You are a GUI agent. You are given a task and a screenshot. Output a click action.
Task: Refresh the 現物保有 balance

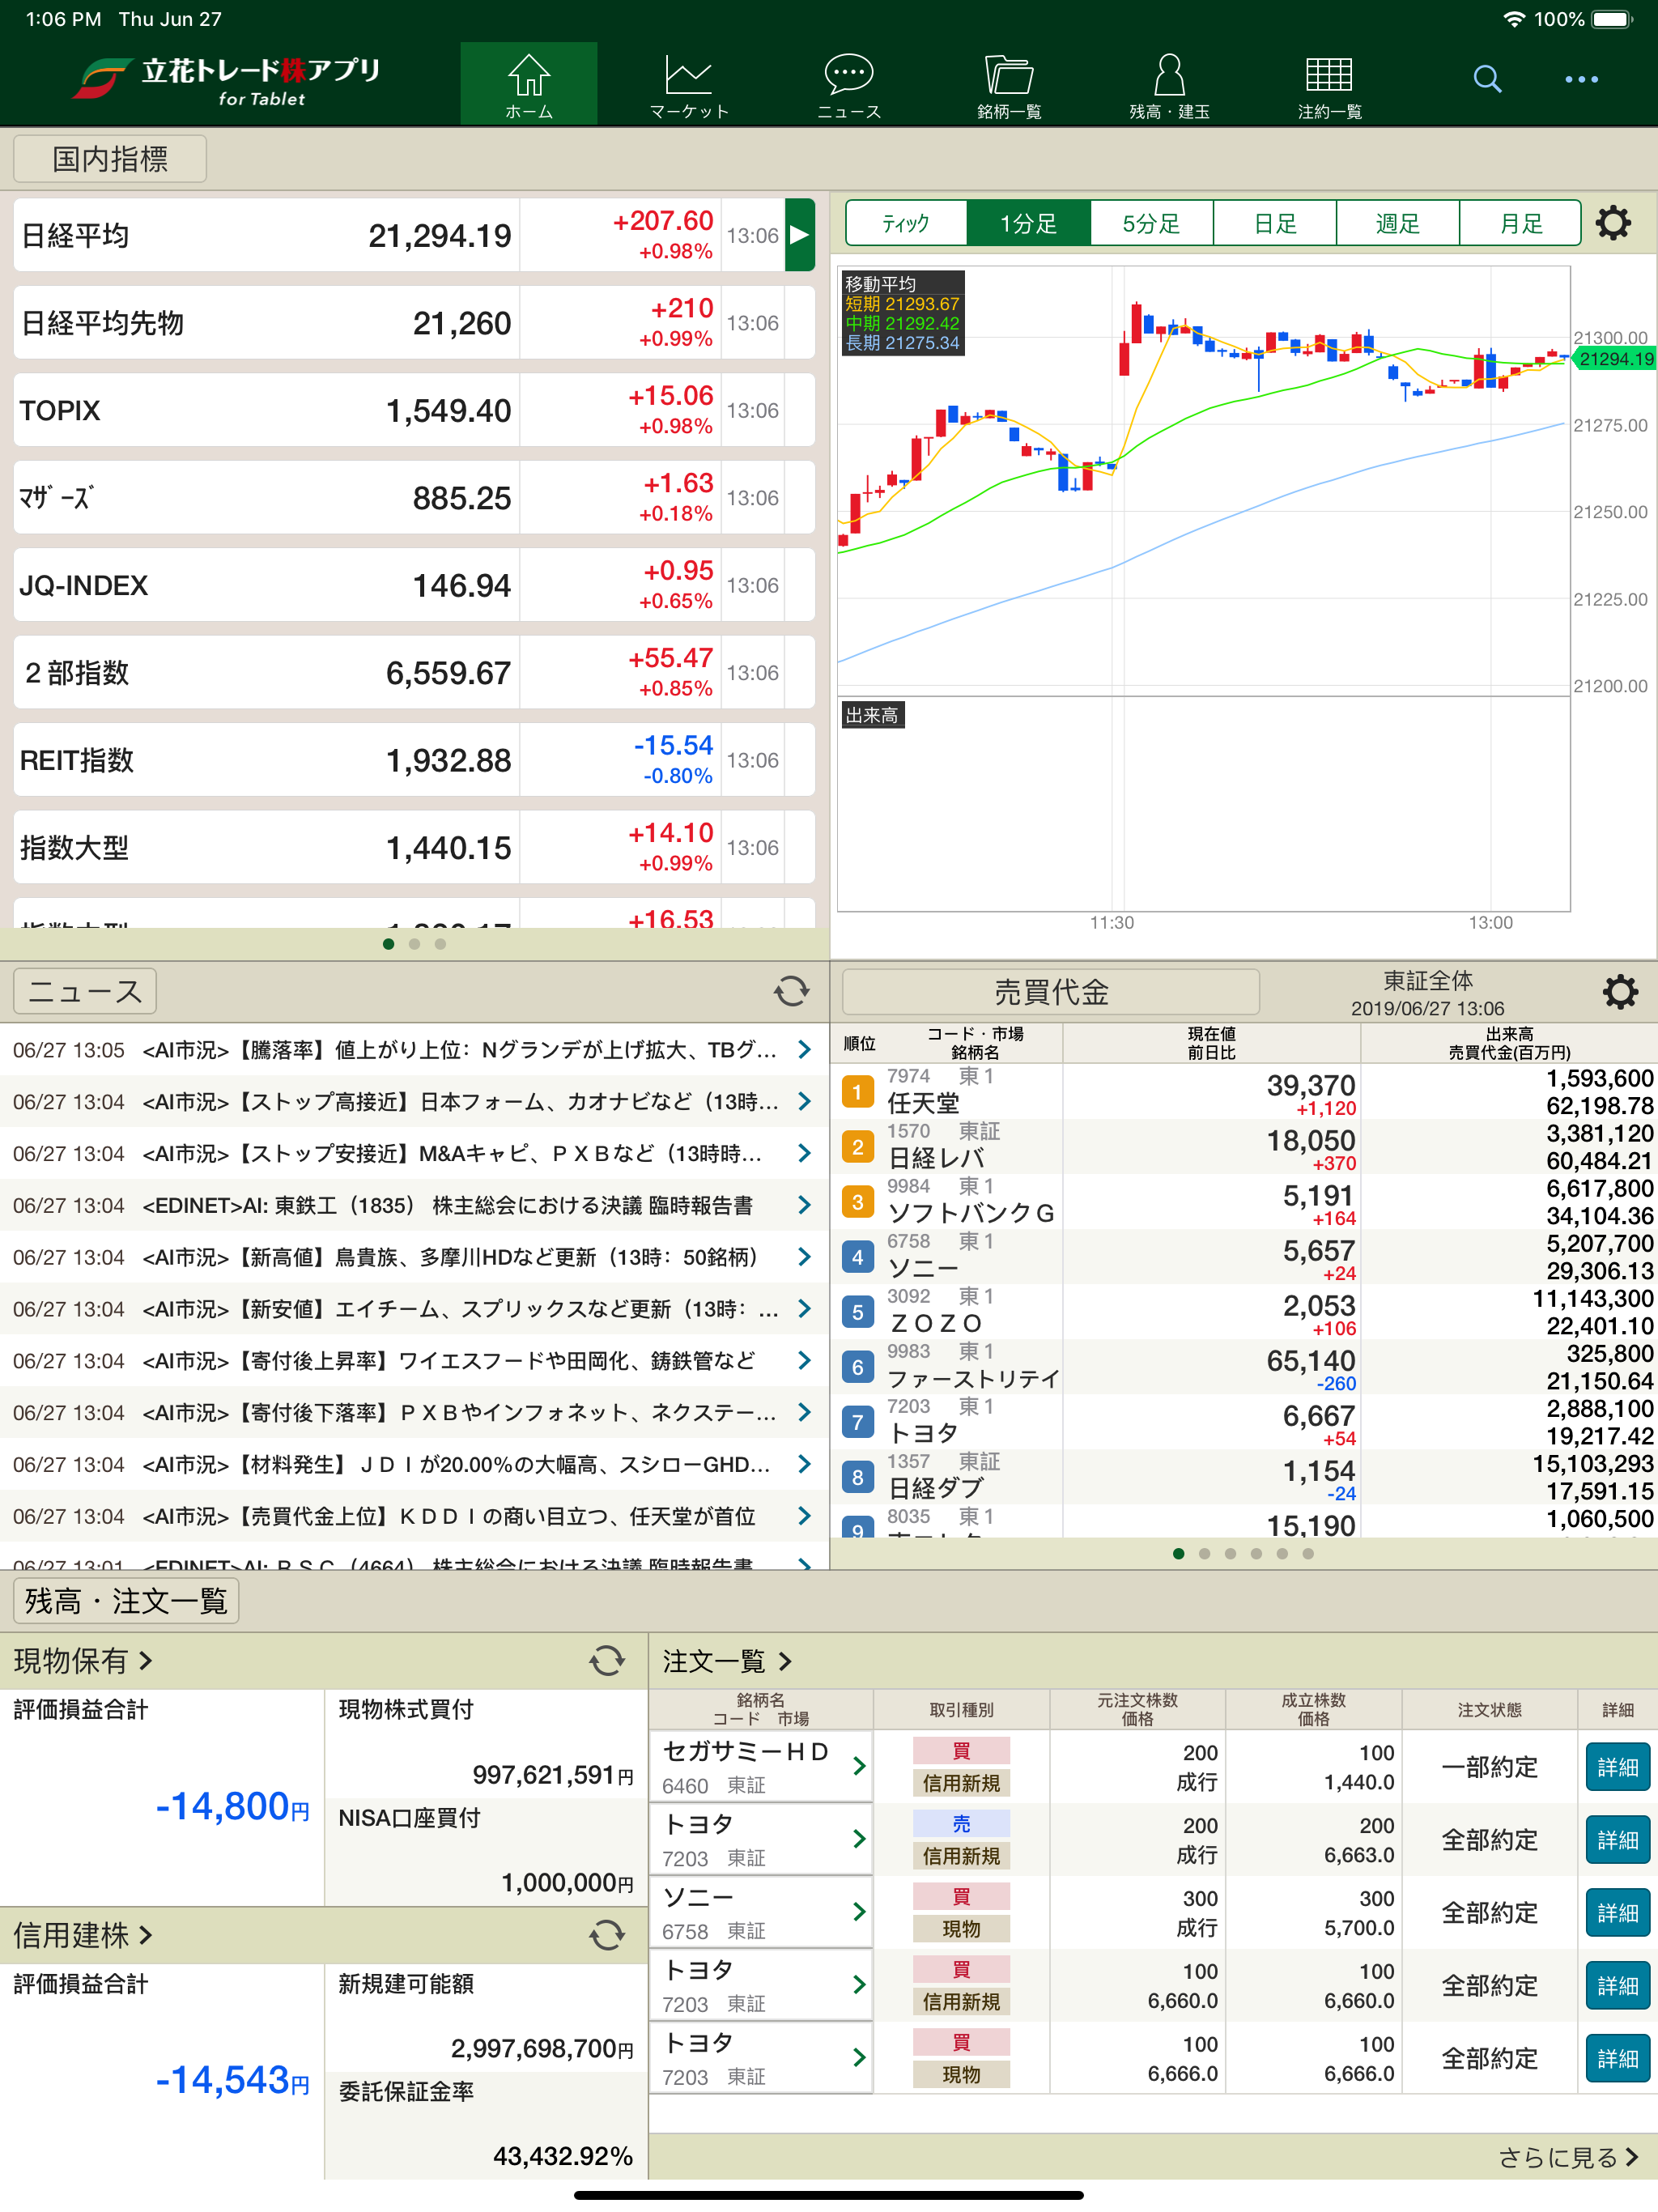click(x=607, y=1661)
